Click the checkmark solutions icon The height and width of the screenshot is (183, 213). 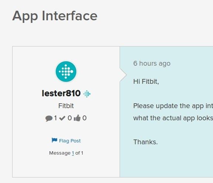(x=62, y=118)
